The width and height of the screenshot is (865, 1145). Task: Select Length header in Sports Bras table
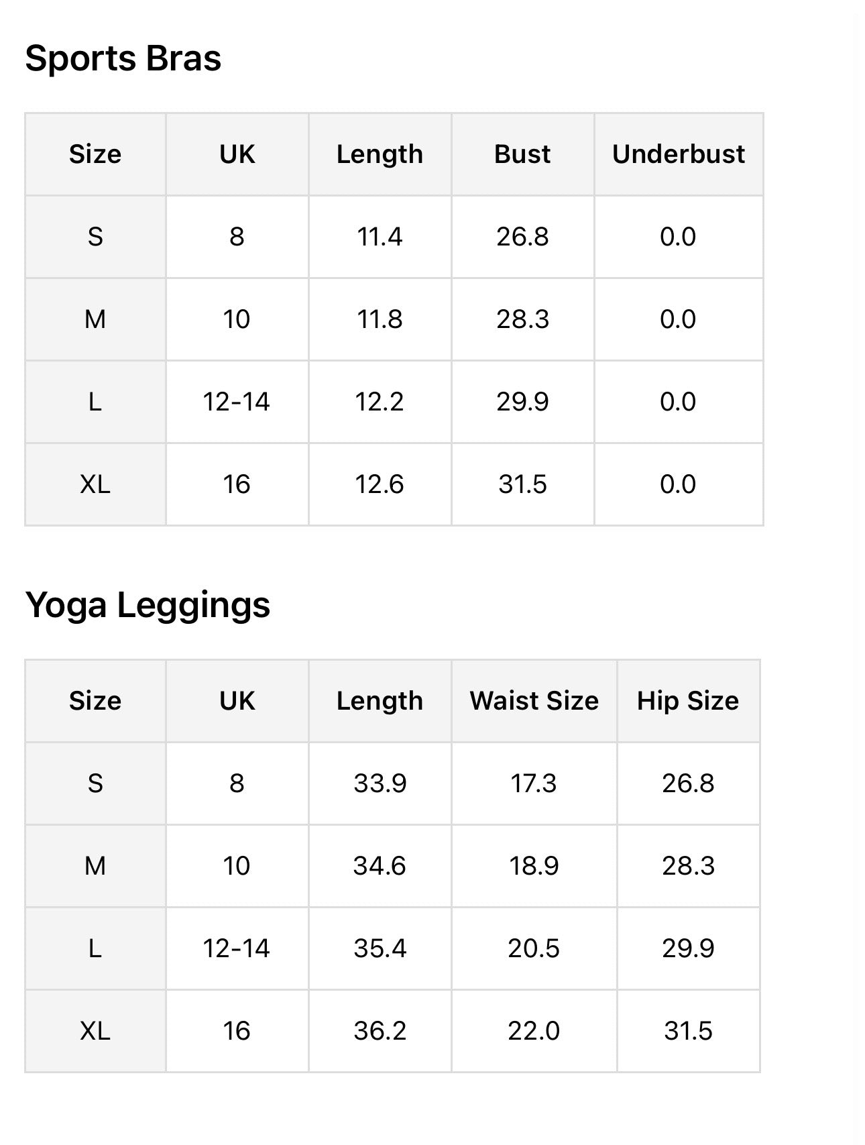380,154
